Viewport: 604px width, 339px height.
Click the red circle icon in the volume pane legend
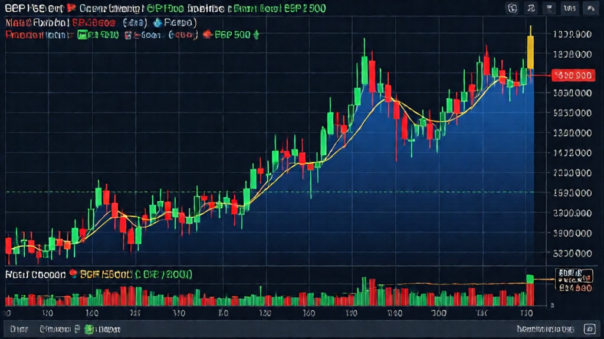tap(73, 274)
